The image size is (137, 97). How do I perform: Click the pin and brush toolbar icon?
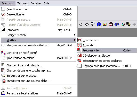tap(123, 24)
